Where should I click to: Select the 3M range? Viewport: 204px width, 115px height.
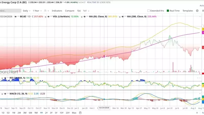[25, 113]
